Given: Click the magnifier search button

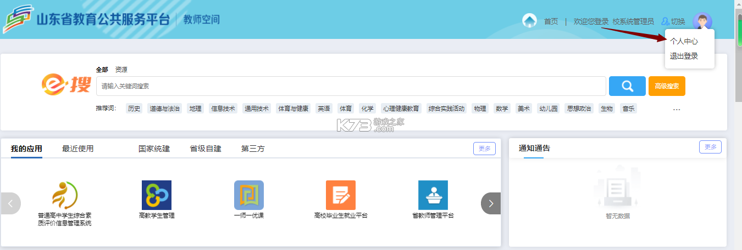Looking at the screenshot, I should point(627,86).
